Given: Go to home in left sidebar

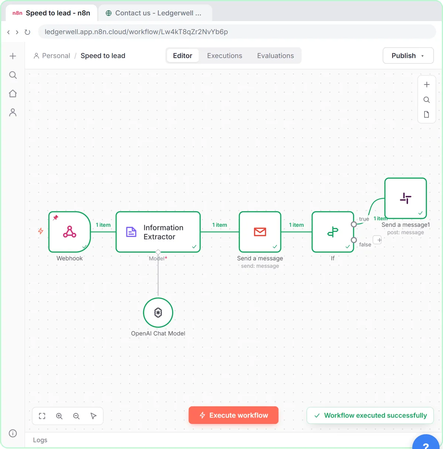Looking at the screenshot, I should tap(13, 93).
